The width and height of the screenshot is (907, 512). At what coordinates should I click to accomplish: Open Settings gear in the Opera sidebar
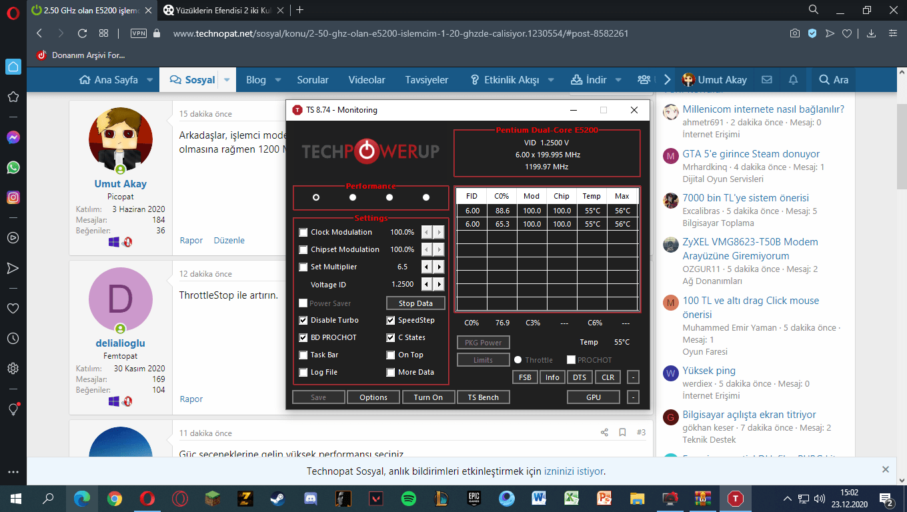pos(13,368)
